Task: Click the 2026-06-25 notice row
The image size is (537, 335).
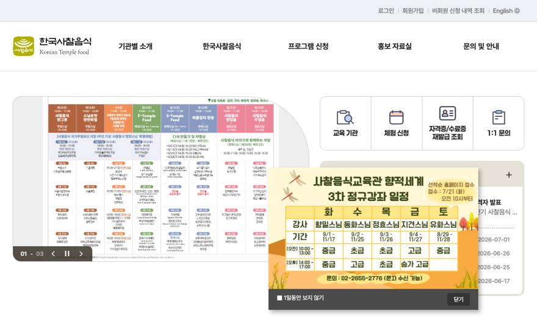Action: pos(494,267)
